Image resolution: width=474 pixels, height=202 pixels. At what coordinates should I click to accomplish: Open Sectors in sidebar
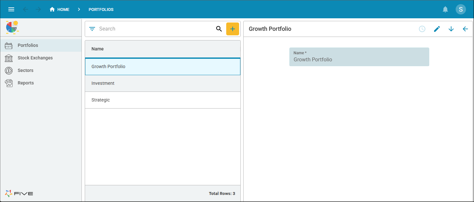[x=25, y=70]
